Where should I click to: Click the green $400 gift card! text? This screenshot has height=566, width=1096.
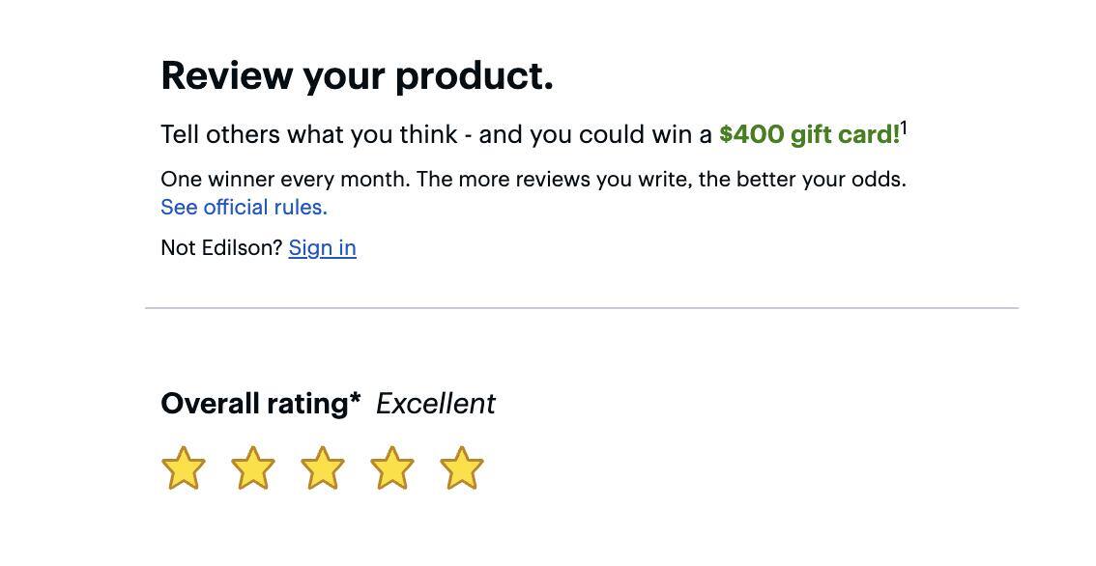pyautogui.click(x=809, y=134)
